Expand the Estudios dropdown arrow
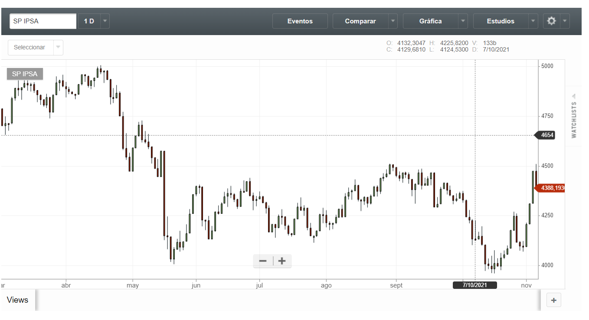589x320 pixels. coord(533,21)
